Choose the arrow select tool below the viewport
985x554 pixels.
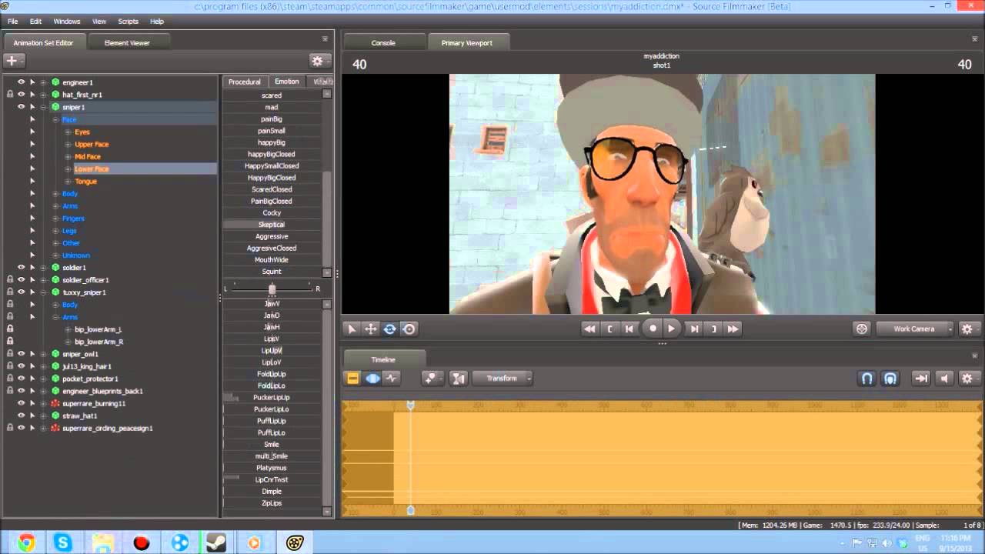click(352, 329)
